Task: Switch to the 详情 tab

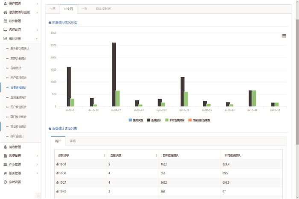Action: pyautogui.click(x=73, y=141)
